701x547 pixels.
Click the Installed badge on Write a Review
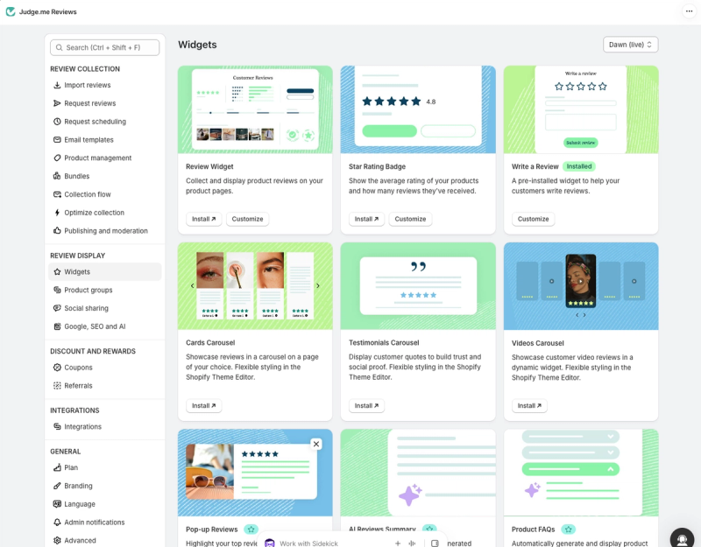point(579,166)
